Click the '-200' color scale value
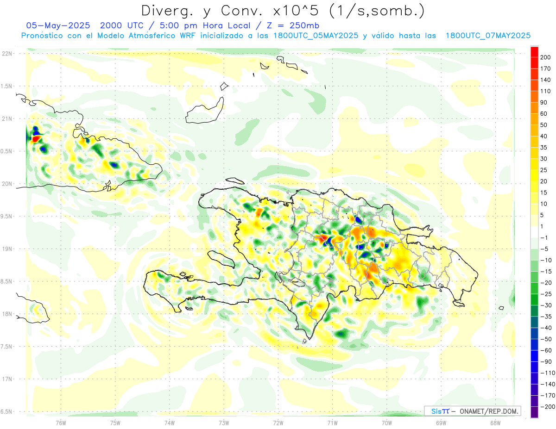The height and width of the screenshot is (429, 556). 547,406
